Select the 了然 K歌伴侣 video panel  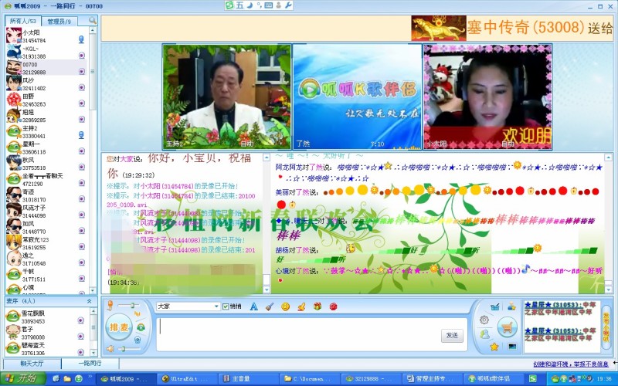357,96
